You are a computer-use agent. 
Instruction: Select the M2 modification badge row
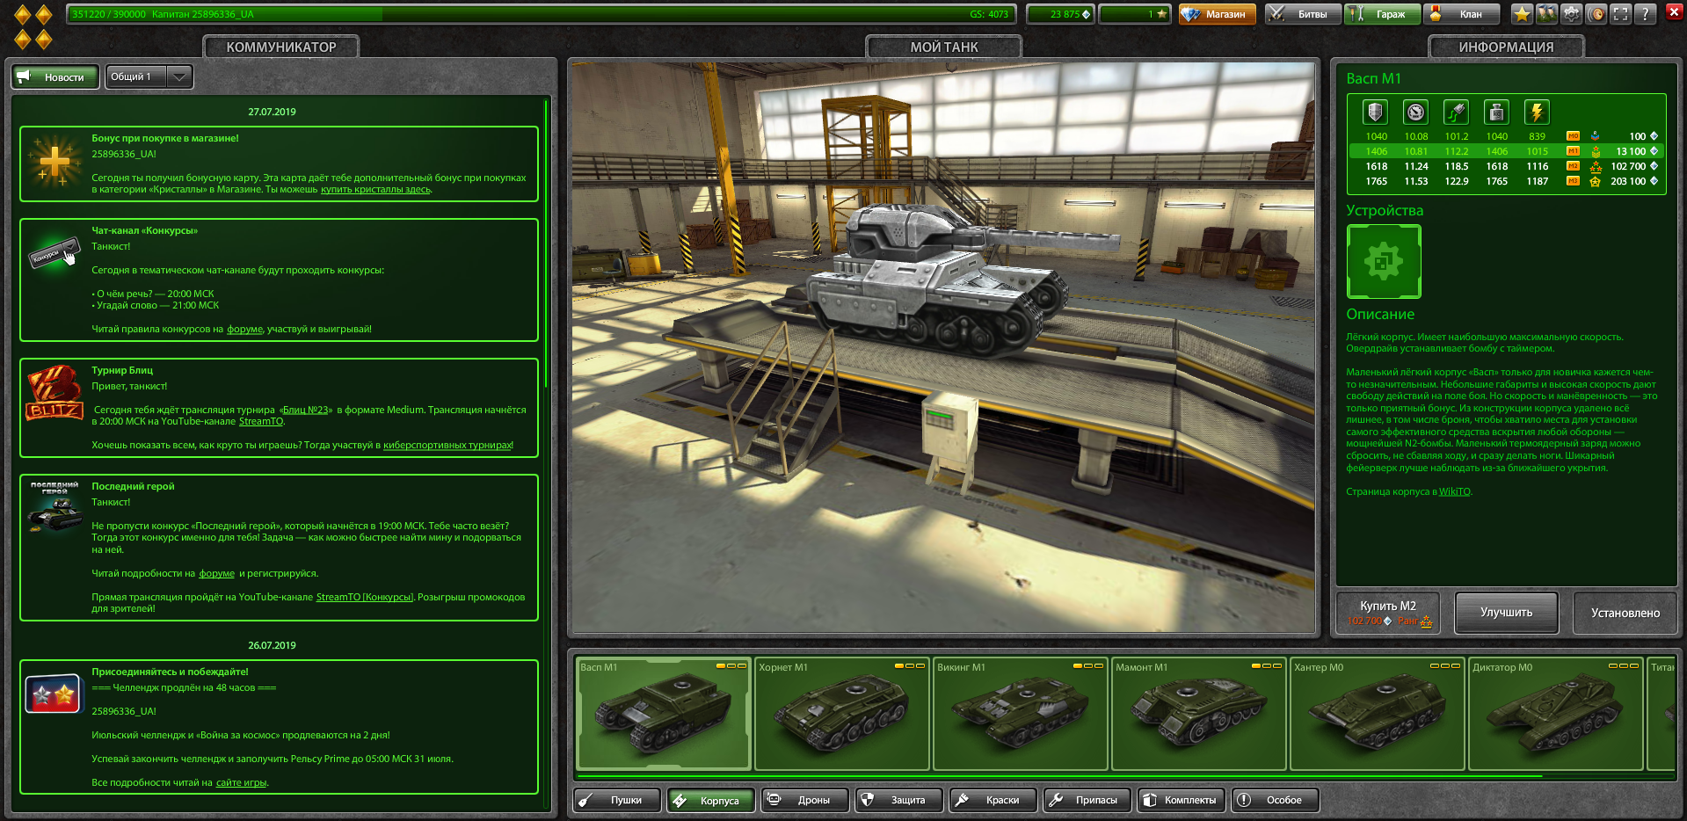1573,166
